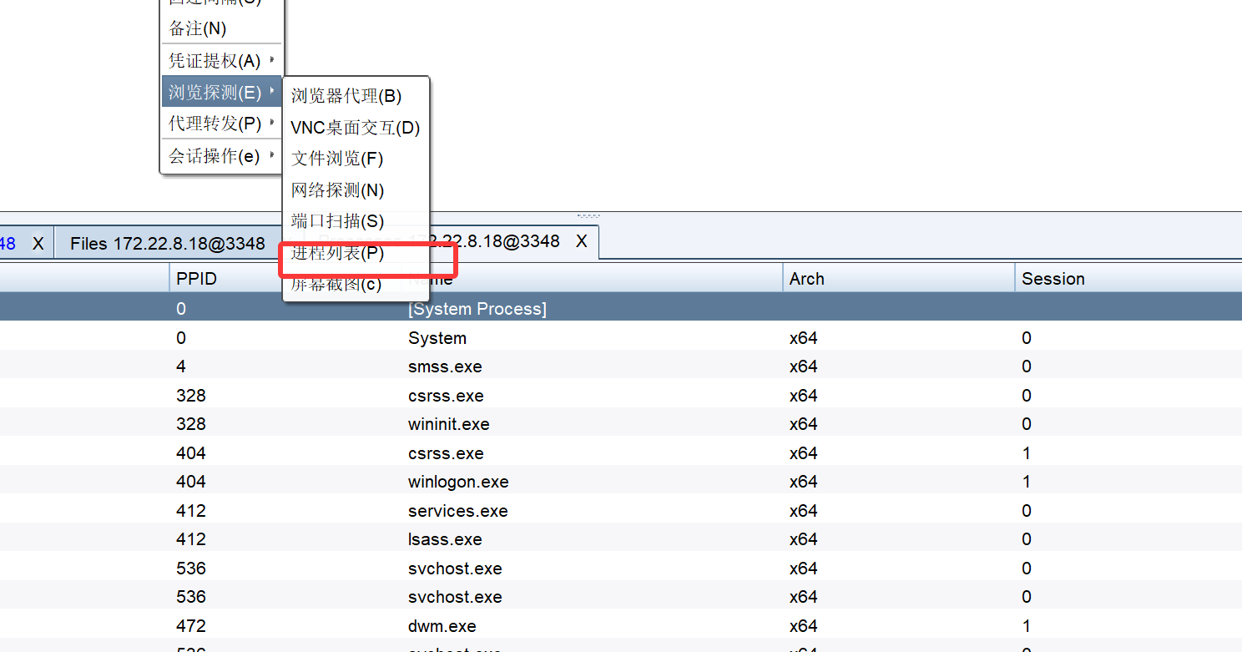Close the leftmost tab ending in 48
The image size is (1242, 652).
coord(38,244)
